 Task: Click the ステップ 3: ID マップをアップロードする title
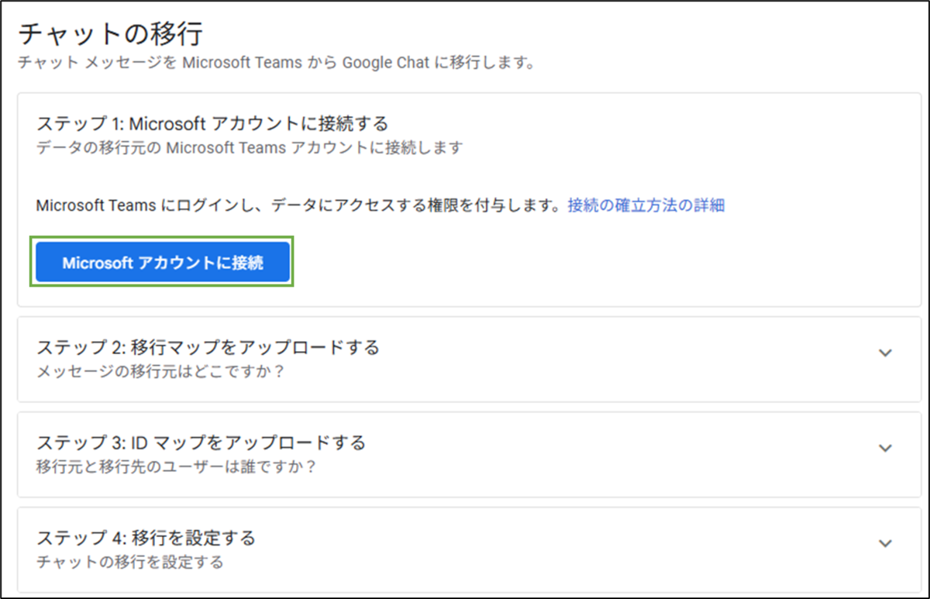[201, 442]
